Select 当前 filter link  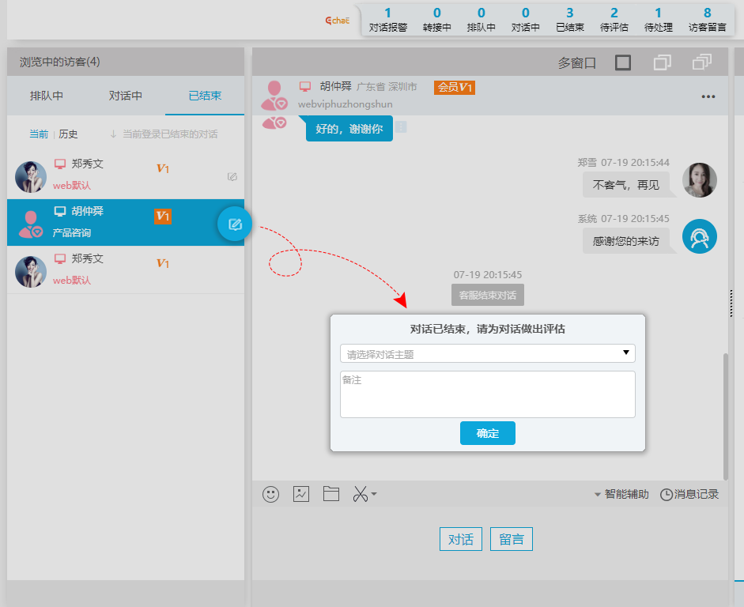pyautogui.click(x=39, y=134)
